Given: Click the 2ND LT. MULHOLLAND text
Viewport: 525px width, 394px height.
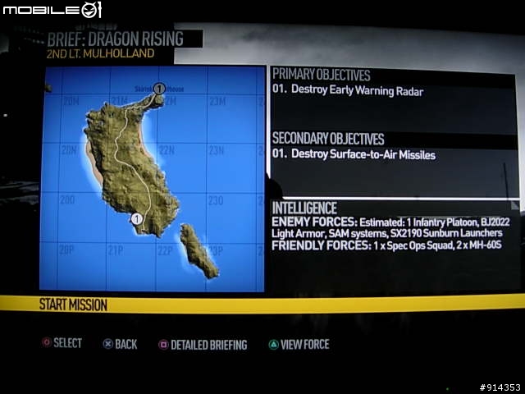Looking at the screenshot, I should tap(100, 53).
